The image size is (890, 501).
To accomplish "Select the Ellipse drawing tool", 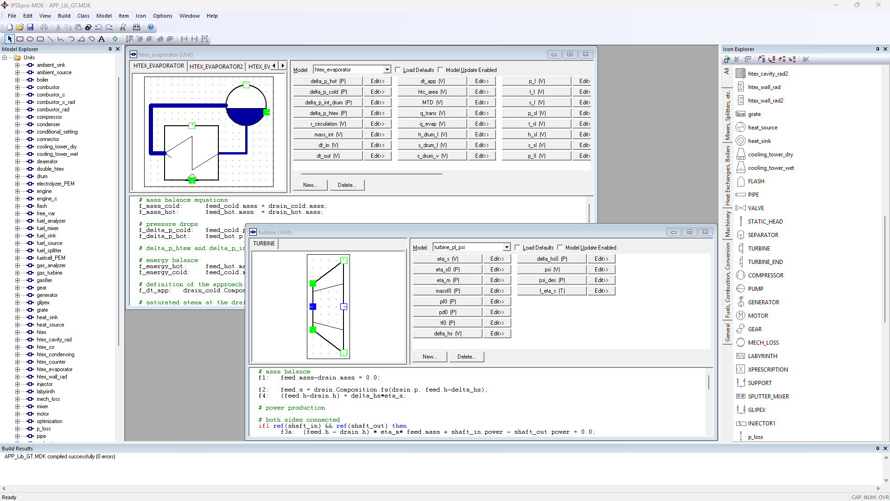I will [30, 39].
